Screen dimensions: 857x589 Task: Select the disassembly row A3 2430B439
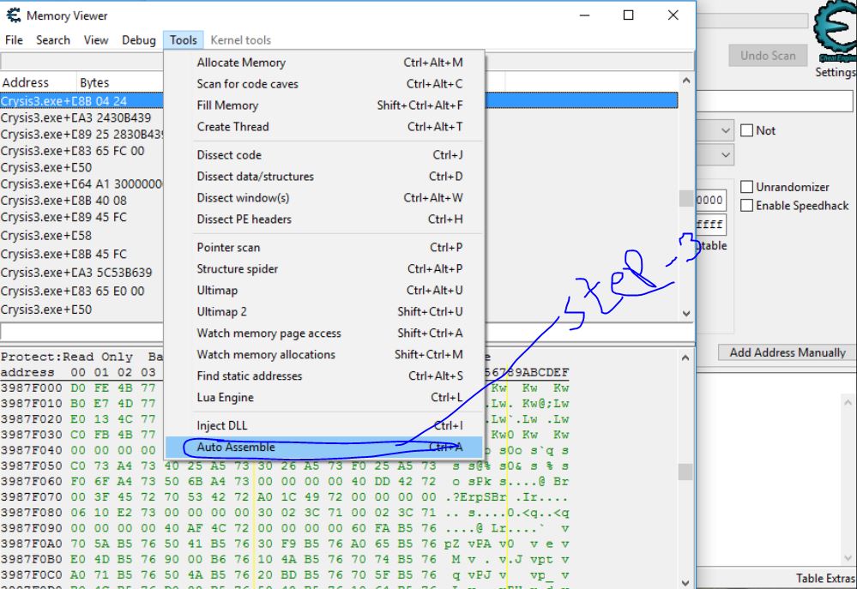(81, 117)
